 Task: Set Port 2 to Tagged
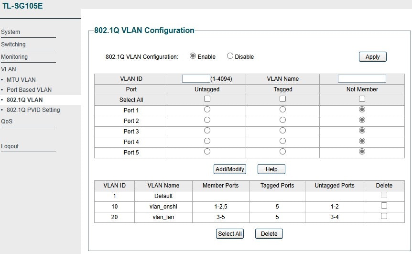pos(283,120)
